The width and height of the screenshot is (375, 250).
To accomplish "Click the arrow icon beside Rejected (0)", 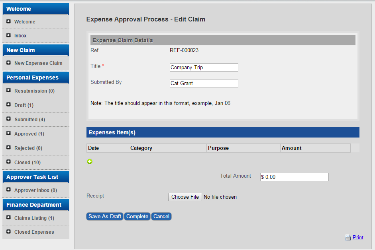I will point(9,147).
